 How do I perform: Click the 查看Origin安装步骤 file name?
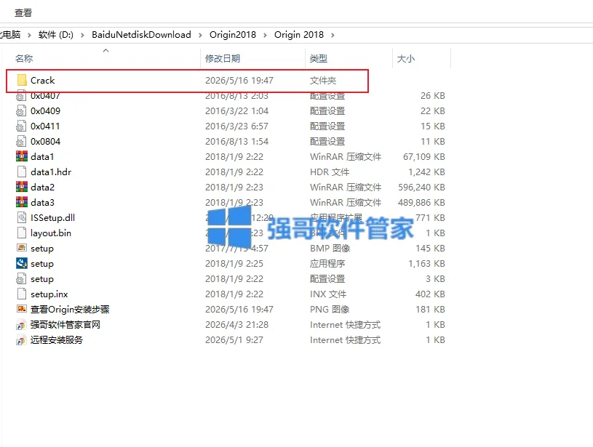[70, 310]
